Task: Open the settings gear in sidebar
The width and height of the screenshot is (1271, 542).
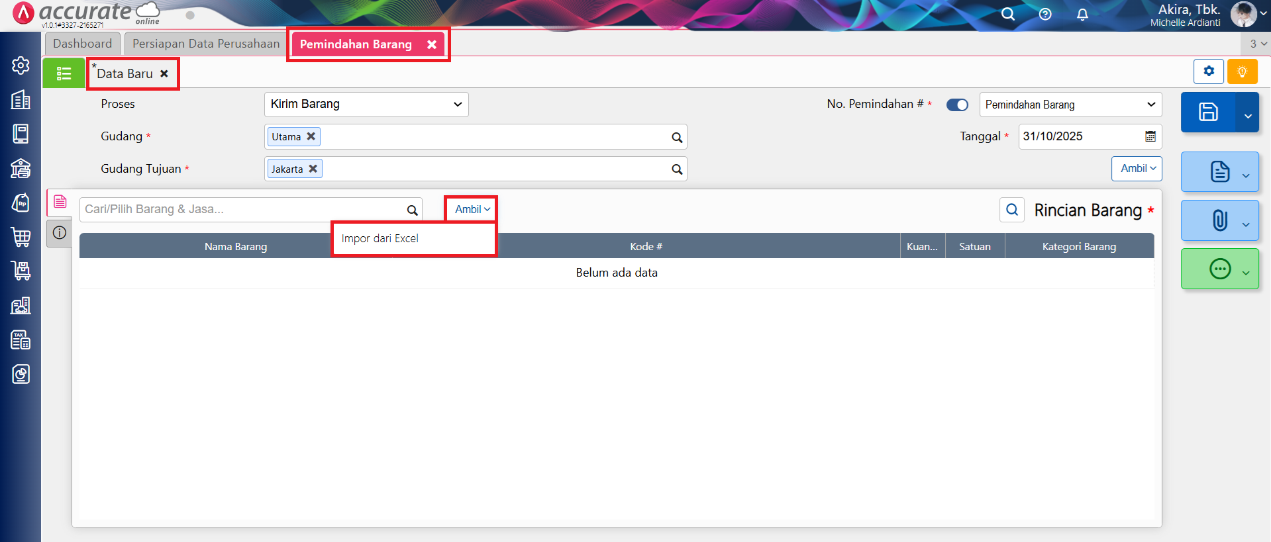Action: [x=21, y=66]
